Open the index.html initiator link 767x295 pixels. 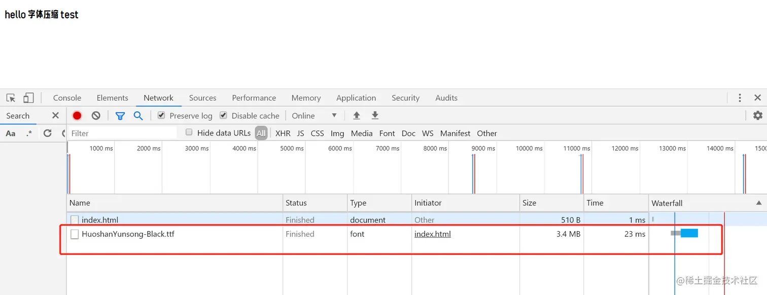pos(432,234)
